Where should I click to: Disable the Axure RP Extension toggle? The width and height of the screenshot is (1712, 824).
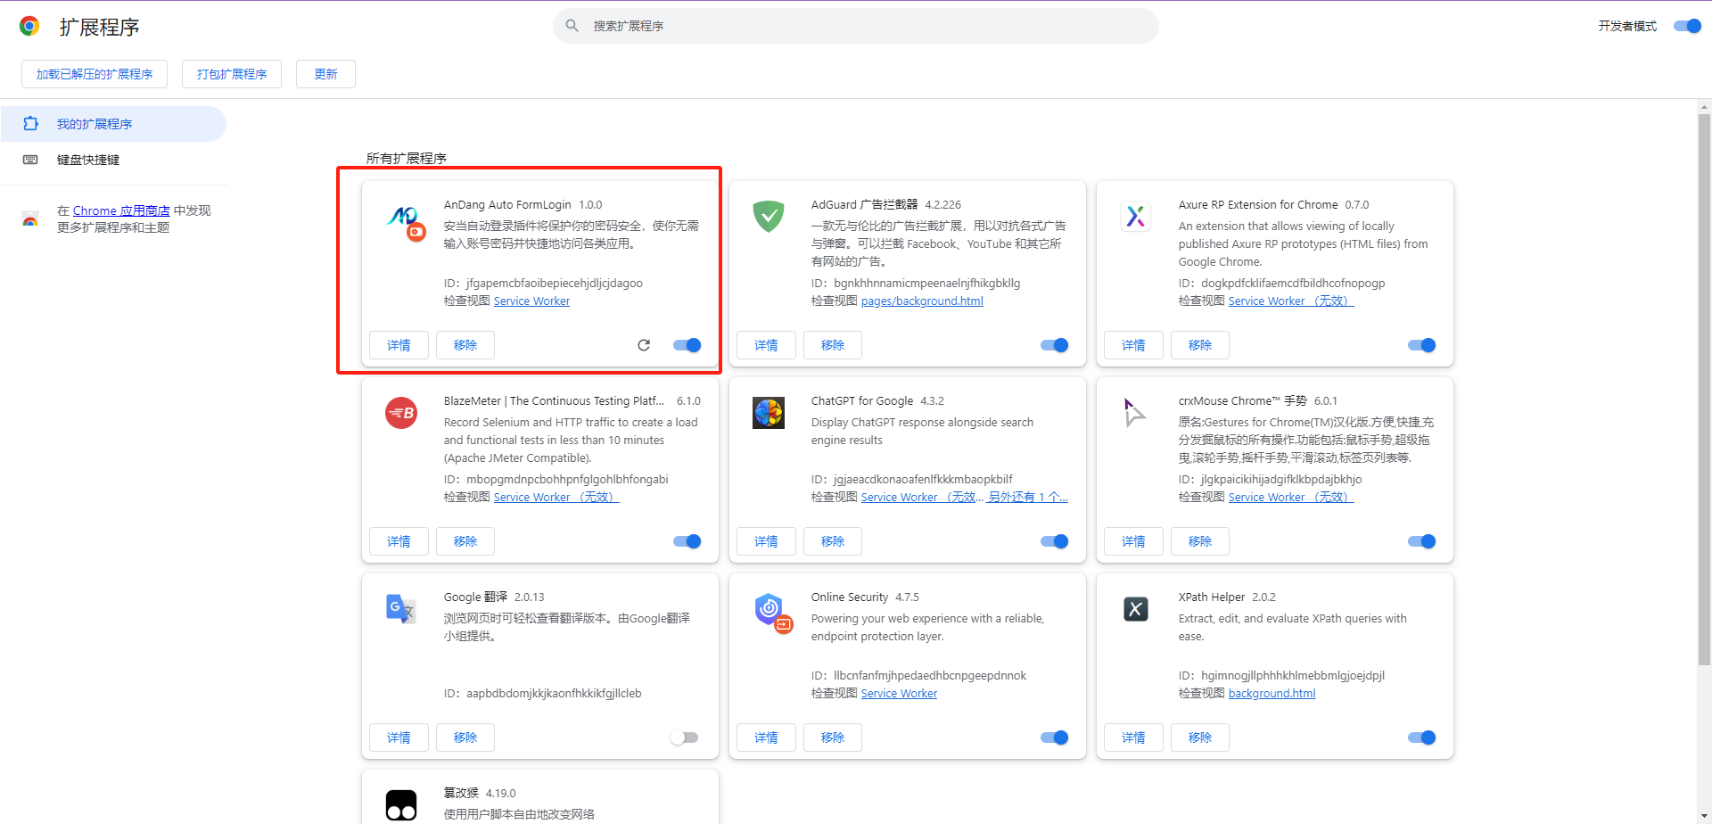[x=1421, y=345]
